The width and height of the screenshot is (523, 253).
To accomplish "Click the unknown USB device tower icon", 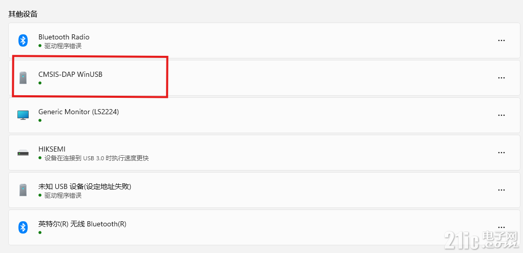I will click(23, 189).
